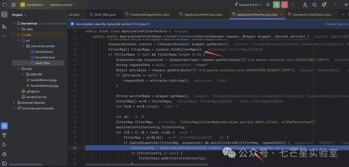The height and width of the screenshot is (167, 349).
Task: Open the Version control dropdown
Action: coord(63,5)
